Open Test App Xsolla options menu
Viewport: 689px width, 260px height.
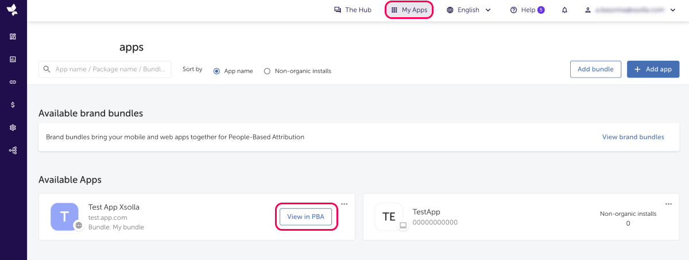click(x=344, y=204)
